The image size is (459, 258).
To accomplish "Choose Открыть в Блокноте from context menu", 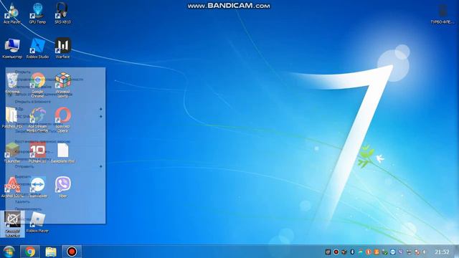I will coord(32,102).
